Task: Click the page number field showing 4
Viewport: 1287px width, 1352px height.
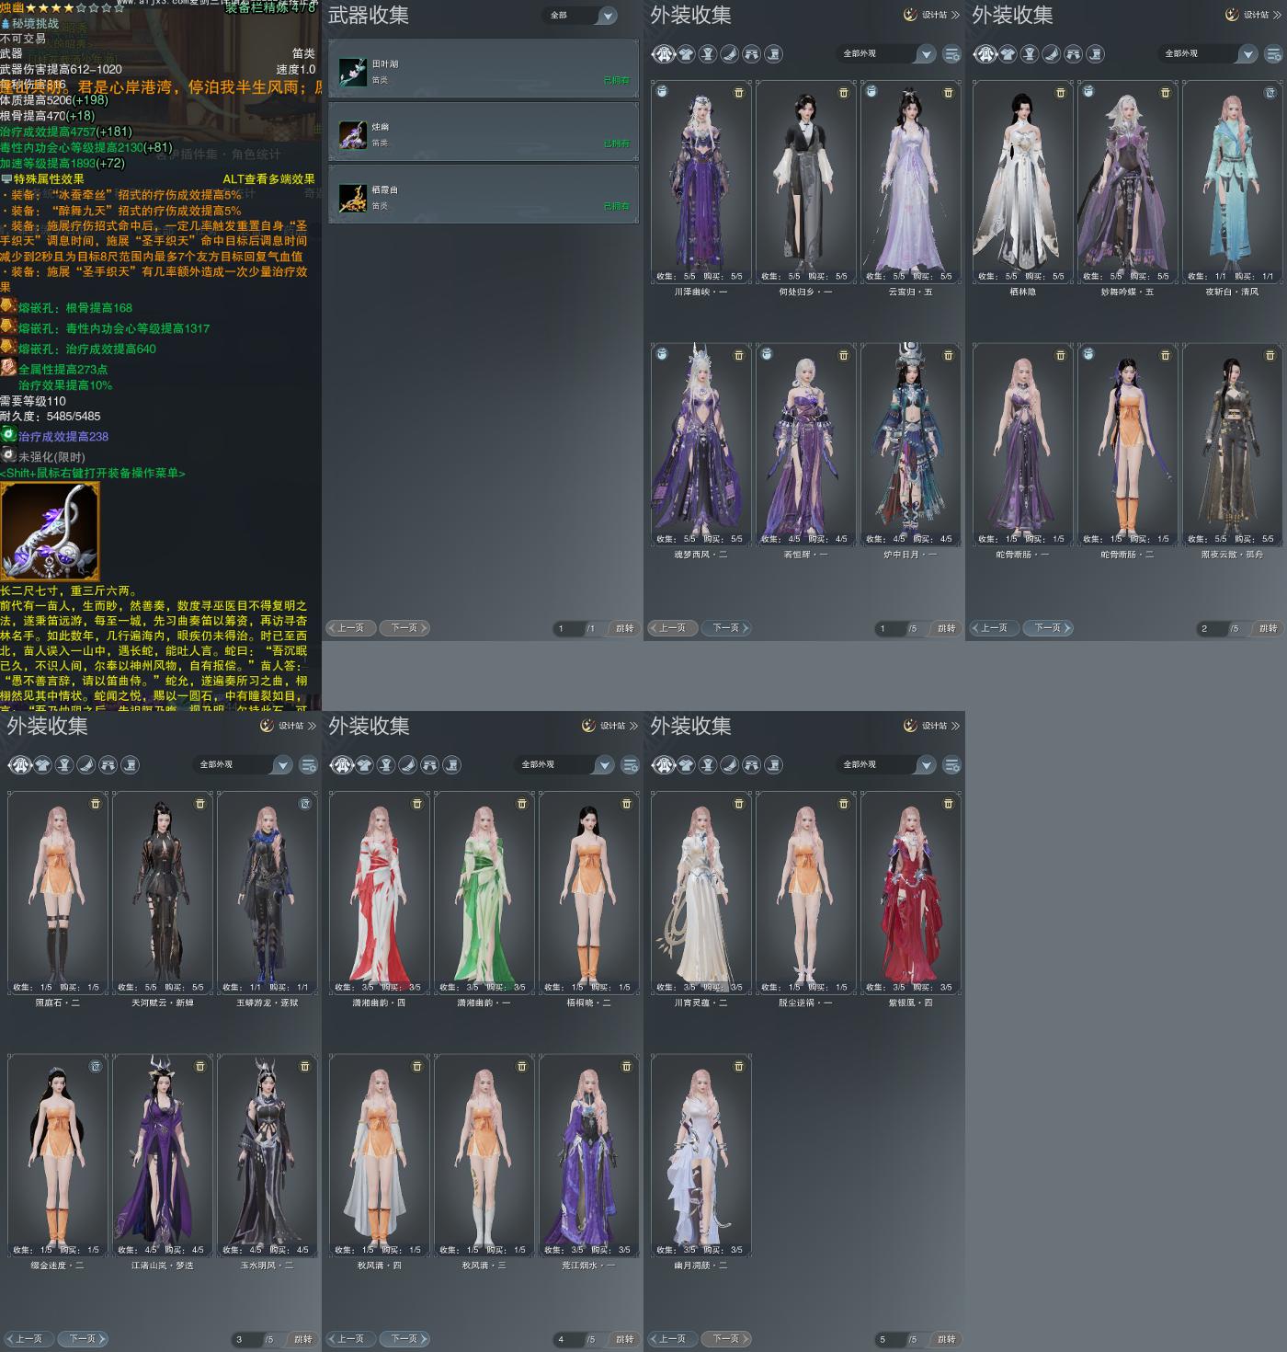Action: [569, 1339]
